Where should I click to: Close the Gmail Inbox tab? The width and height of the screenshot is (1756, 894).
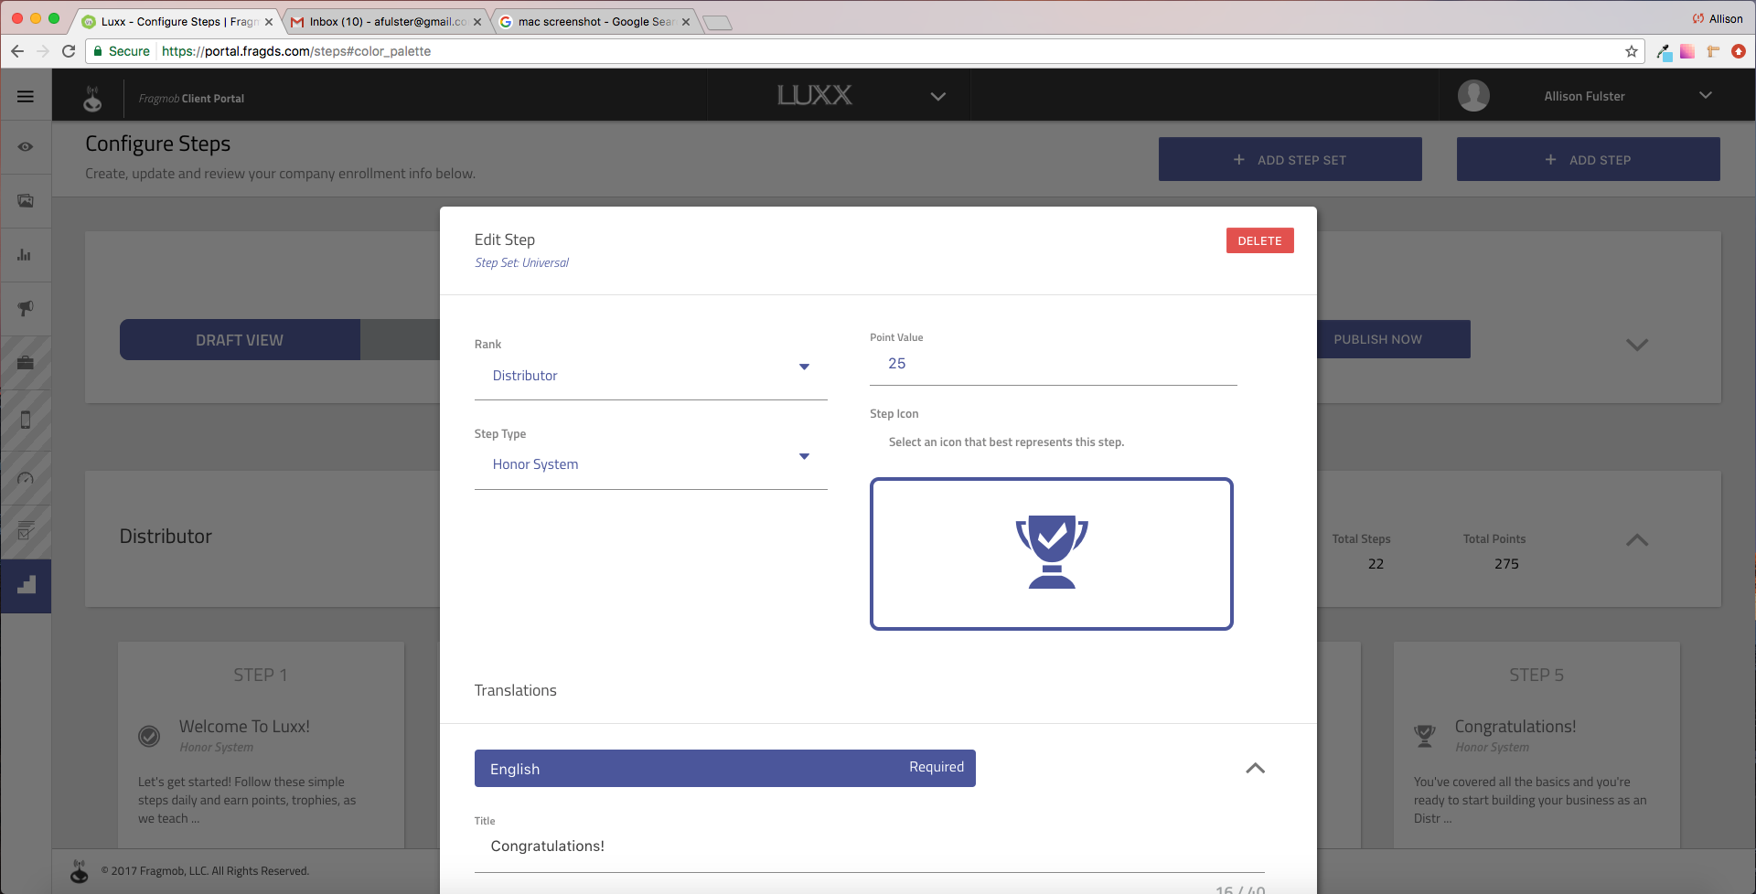[477, 22]
